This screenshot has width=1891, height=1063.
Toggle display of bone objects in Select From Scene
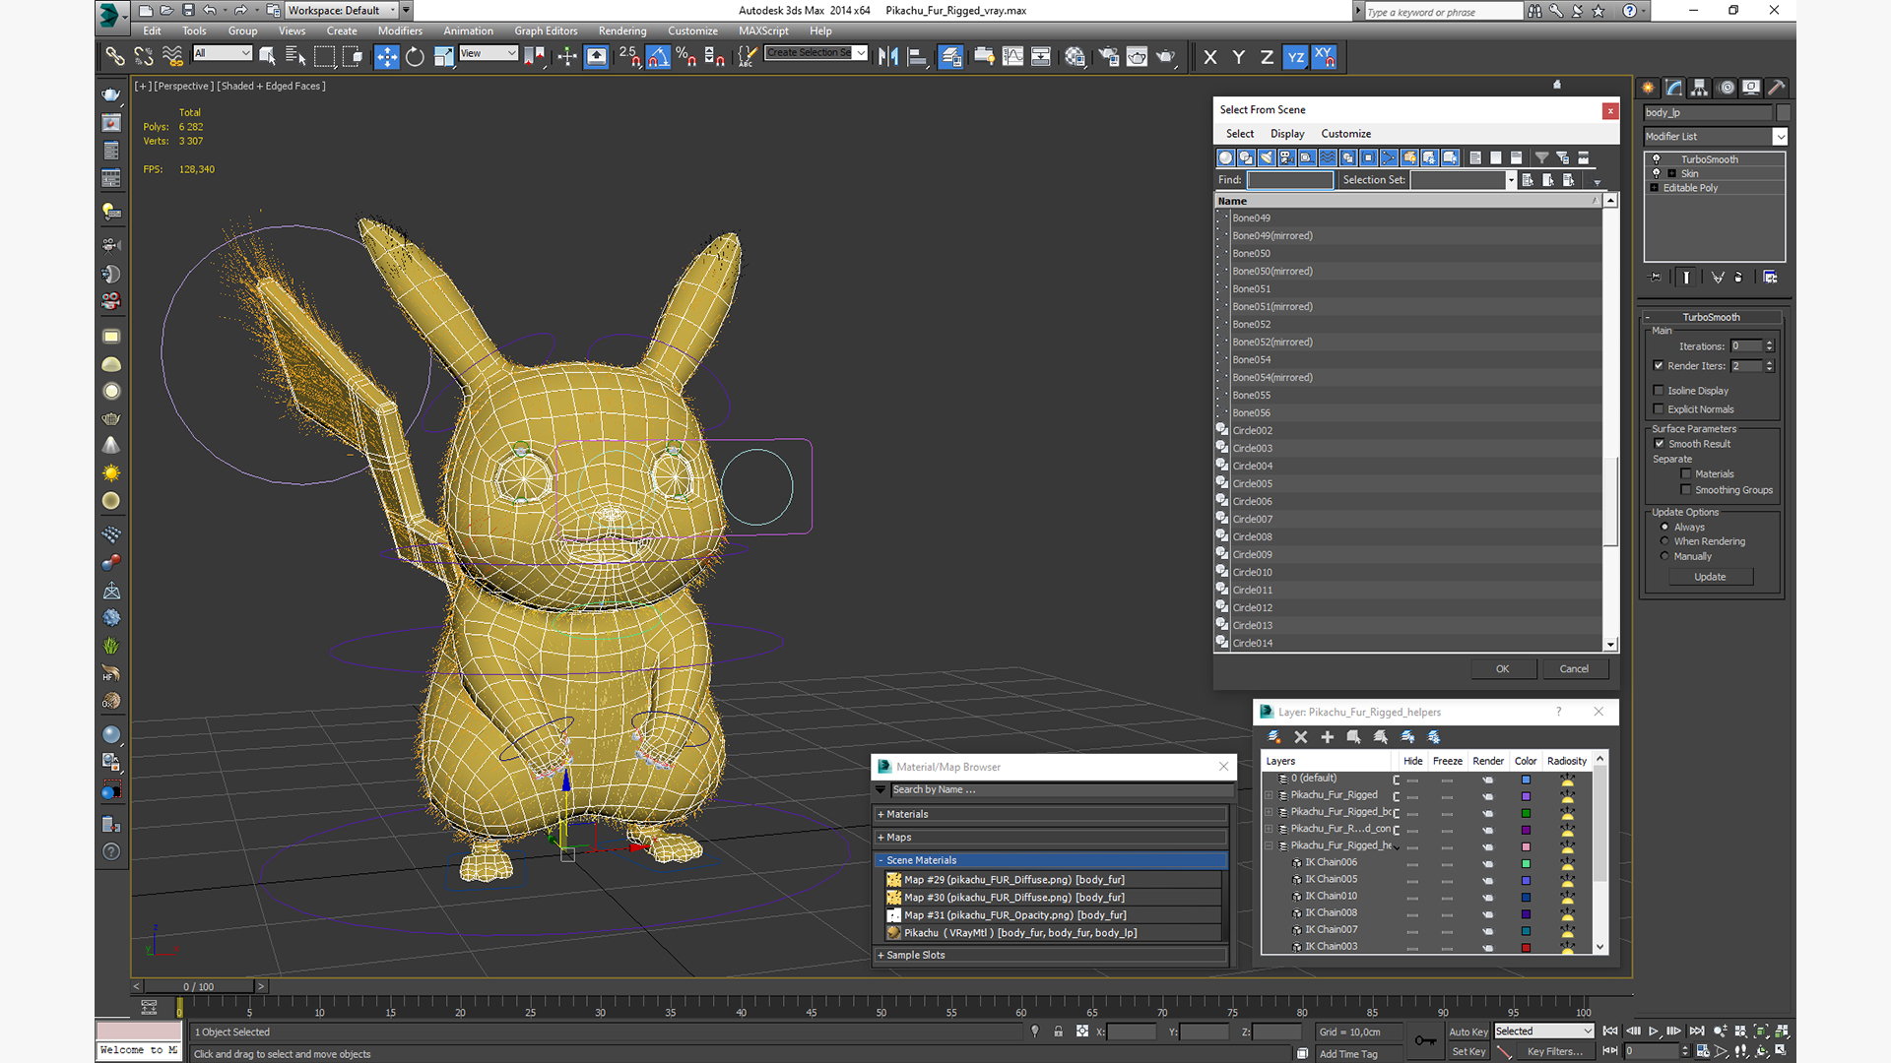pyautogui.click(x=1389, y=157)
